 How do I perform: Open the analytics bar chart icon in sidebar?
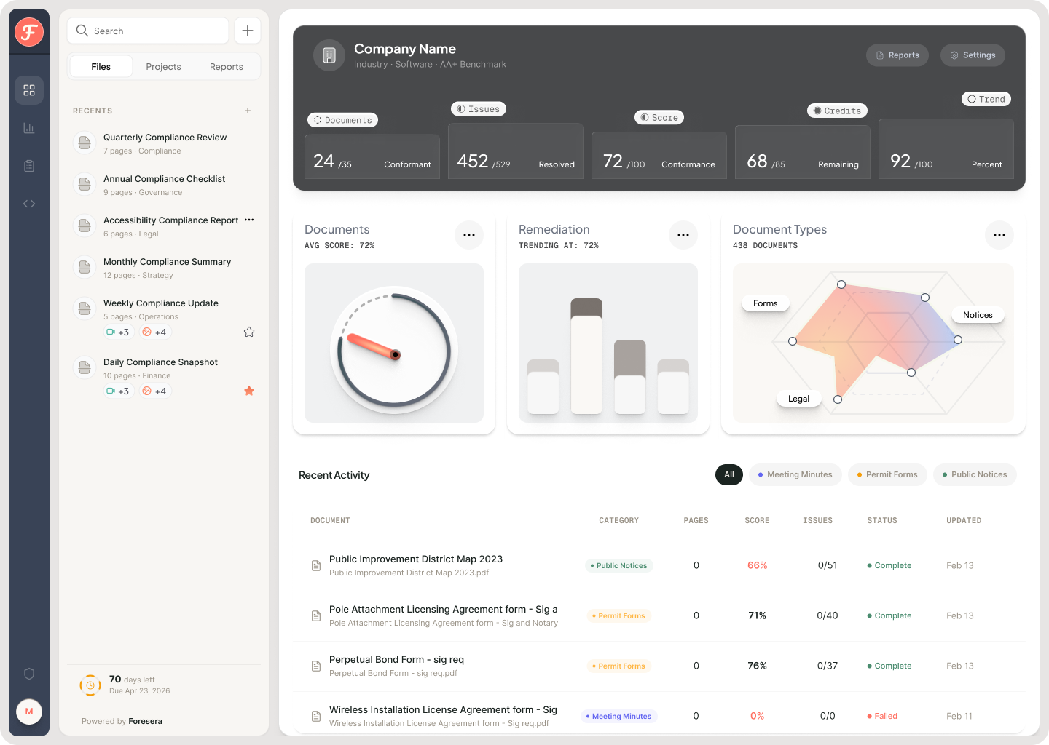[x=29, y=127]
